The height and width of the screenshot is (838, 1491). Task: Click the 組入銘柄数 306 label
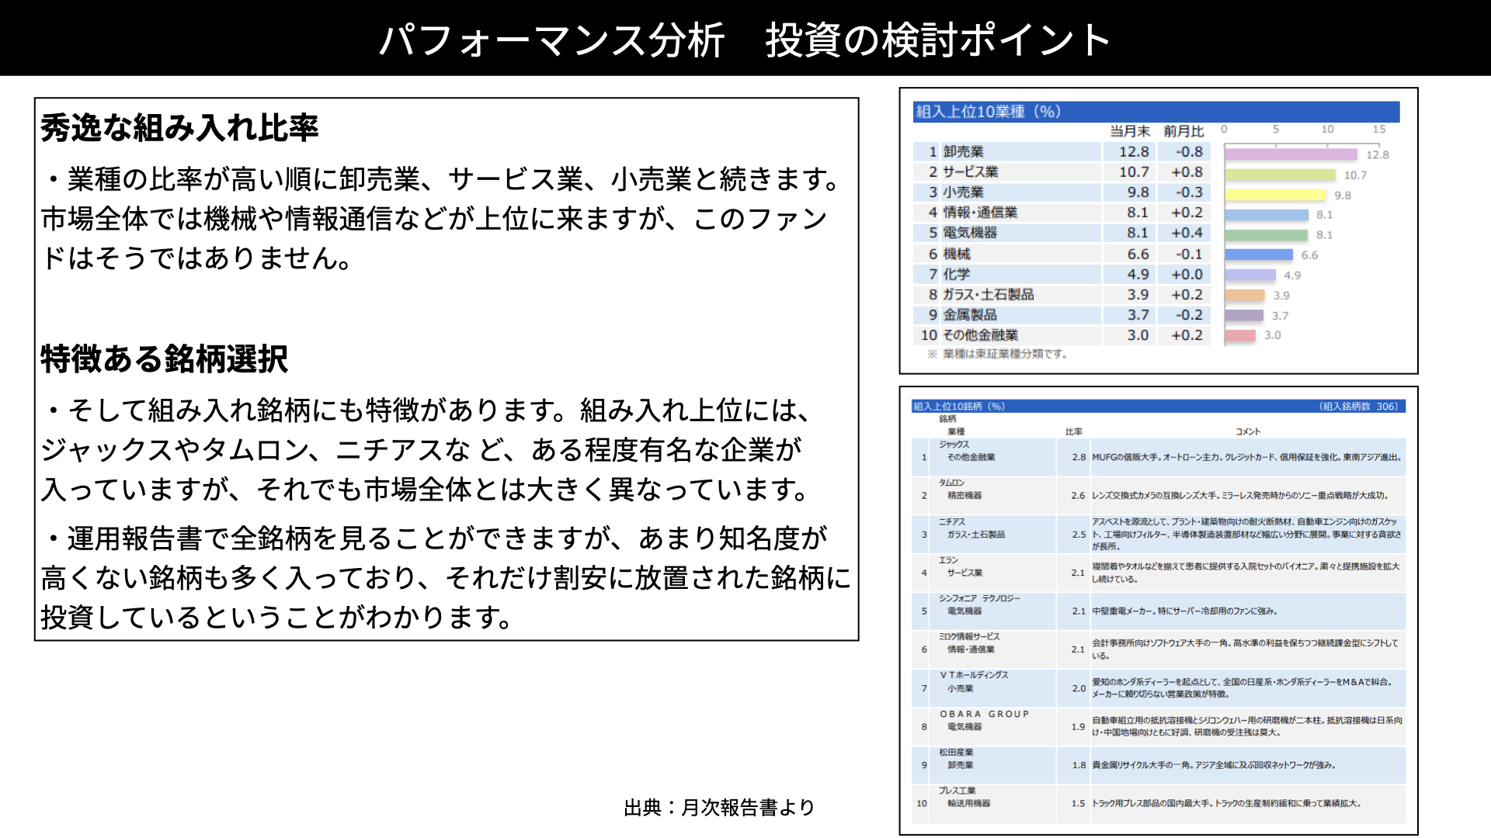pos(1358,406)
